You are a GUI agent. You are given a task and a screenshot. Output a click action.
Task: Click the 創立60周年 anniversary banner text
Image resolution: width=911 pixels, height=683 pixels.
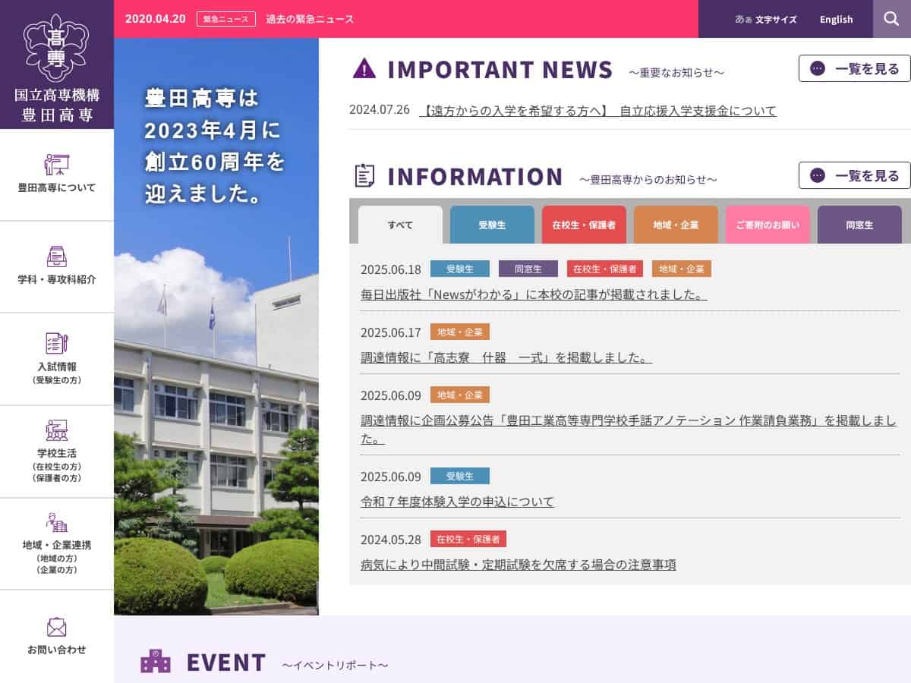[215, 146]
